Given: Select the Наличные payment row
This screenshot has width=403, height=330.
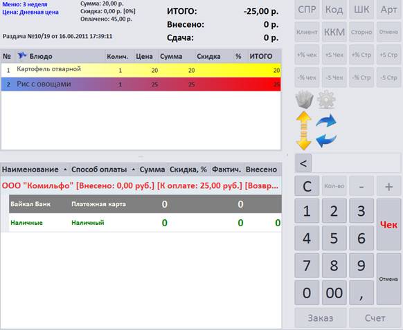Looking at the screenshot, I should (x=145, y=222).
